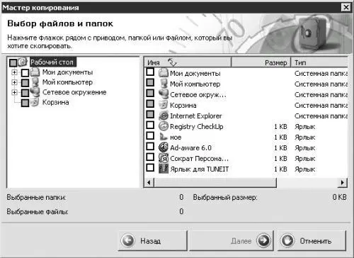
Task: Tick the checkbox next to Registry CheckUp
Action: tap(150, 125)
